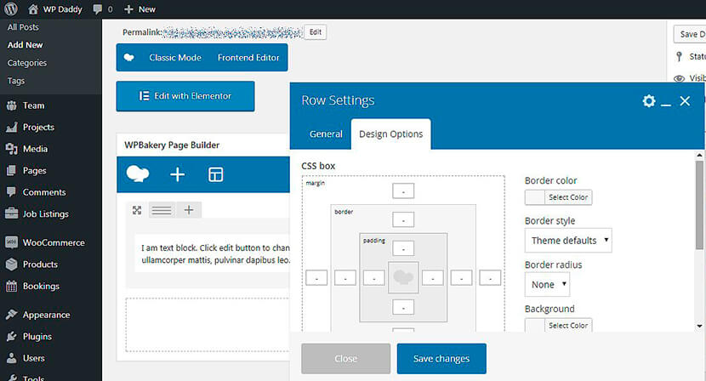The height and width of the screenshot is (381, 706).
Task: Click the permalink Edit button
Action: 316,32
